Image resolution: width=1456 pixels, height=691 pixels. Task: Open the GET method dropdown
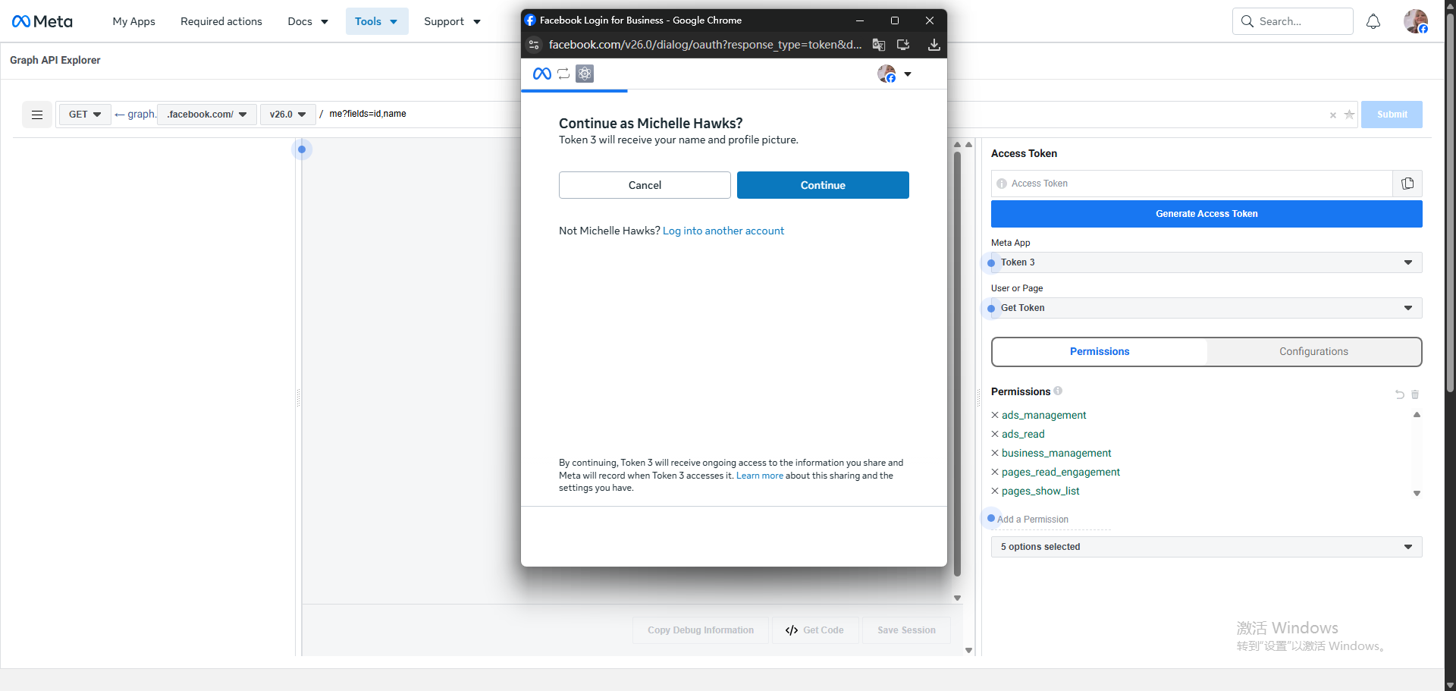click(x=85, y=115)
